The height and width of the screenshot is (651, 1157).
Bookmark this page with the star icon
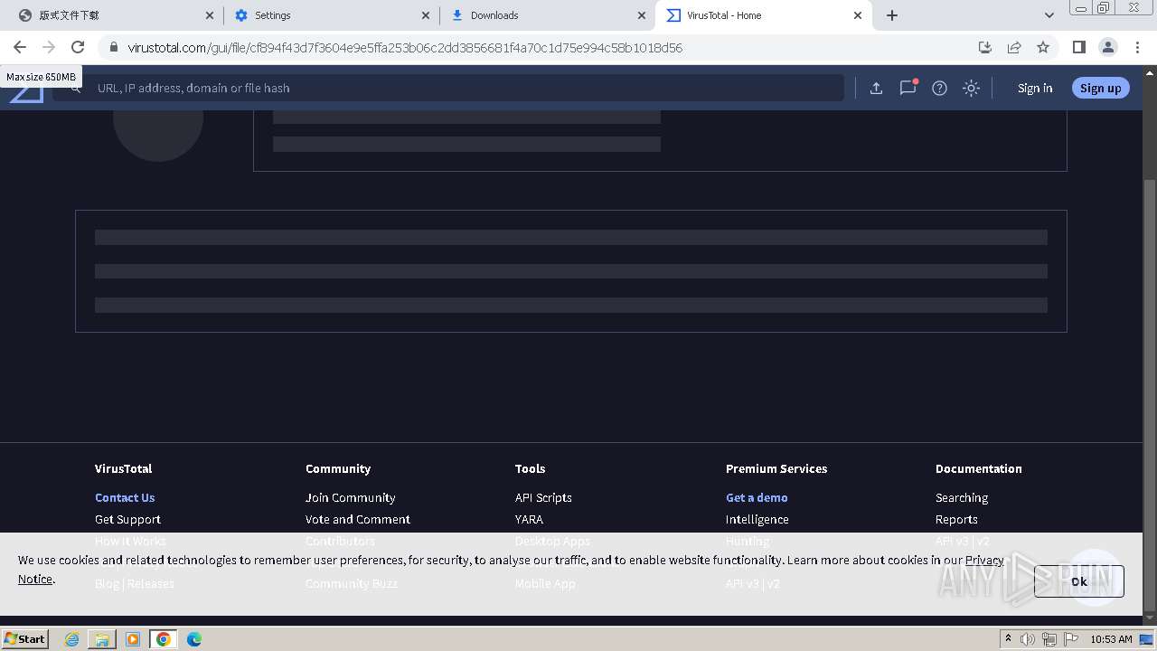coord(1043,47)
